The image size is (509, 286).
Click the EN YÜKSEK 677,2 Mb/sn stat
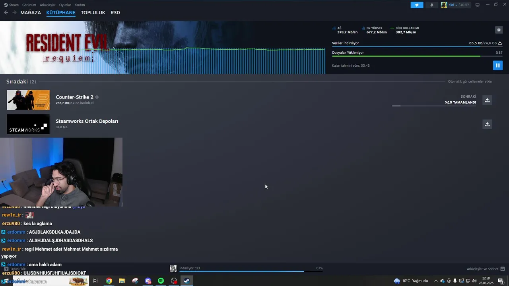(x=374, y=30)
